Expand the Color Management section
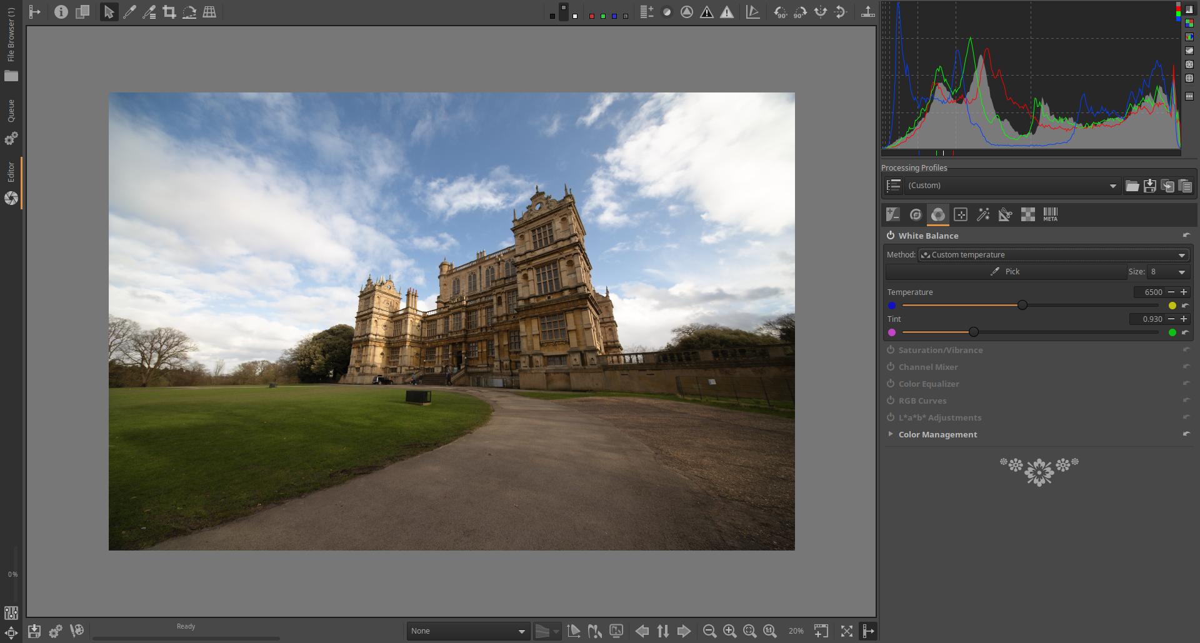Screen dimensions: 1200x643 click(x=891, y=434)
